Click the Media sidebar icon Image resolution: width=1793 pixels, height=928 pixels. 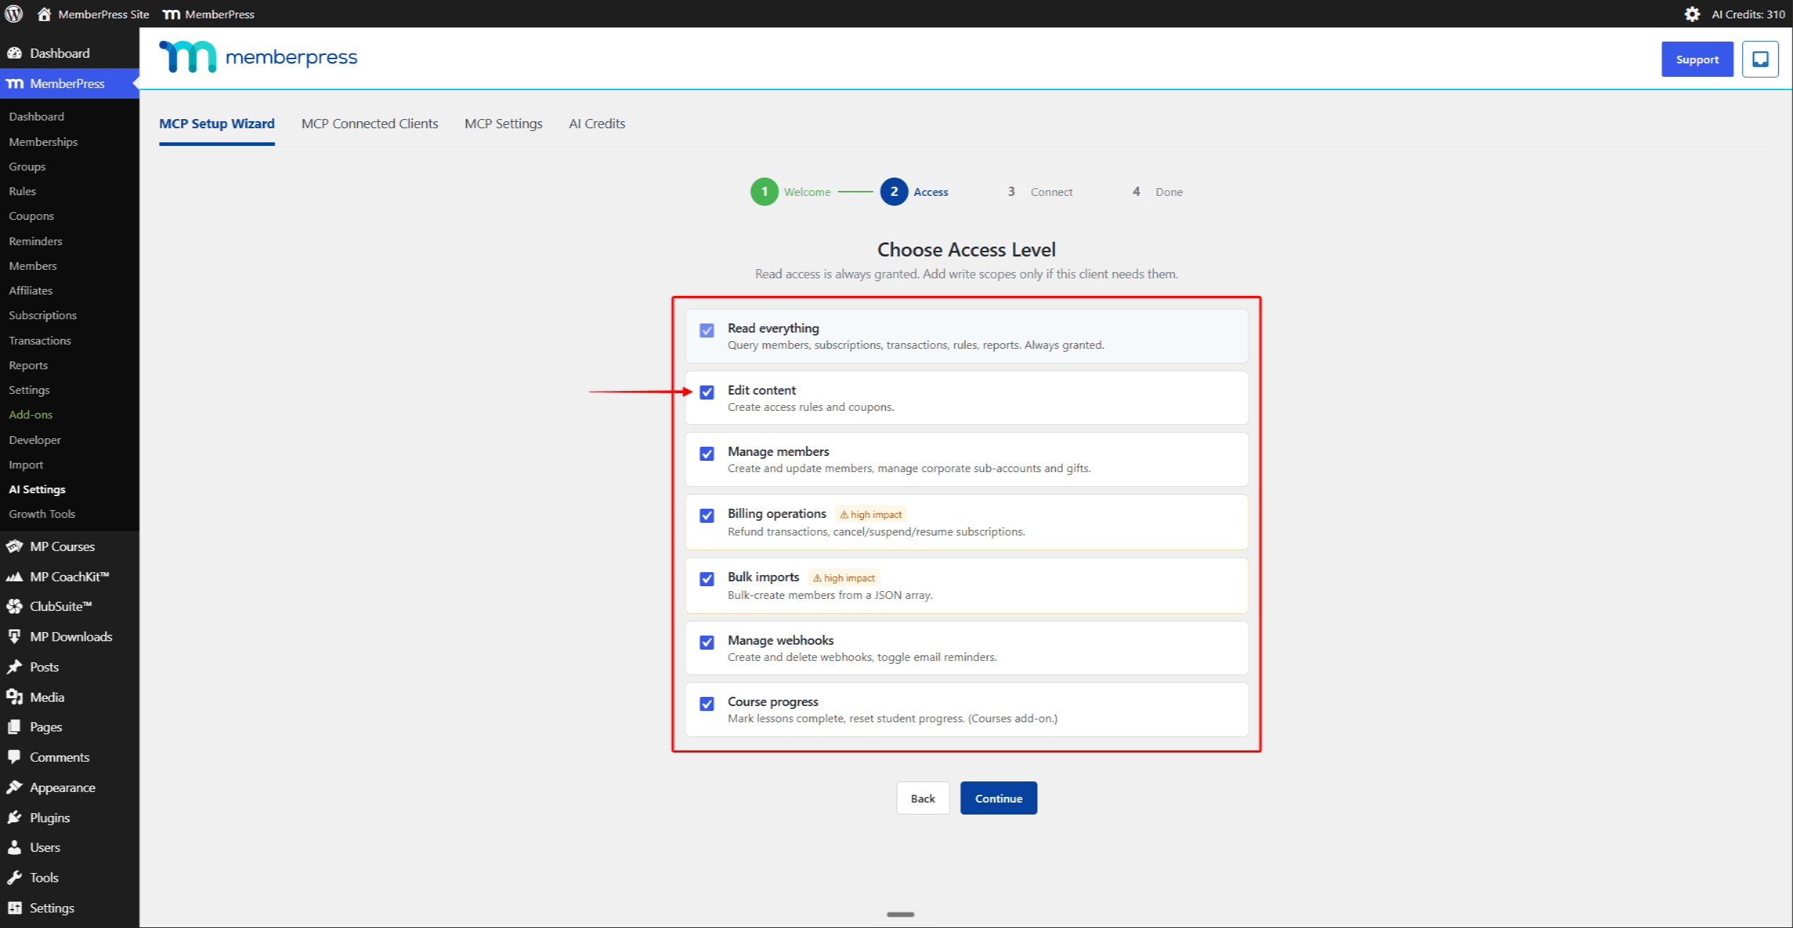pyautogui.click(x=14, y=697)
